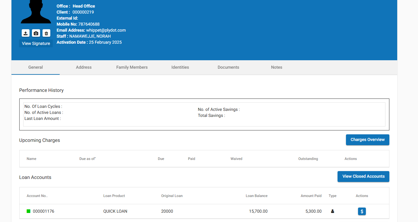This screenshot has height=222, width=418.
Task: Click the client profile silhouette image
Action: [x=36, y=12]
